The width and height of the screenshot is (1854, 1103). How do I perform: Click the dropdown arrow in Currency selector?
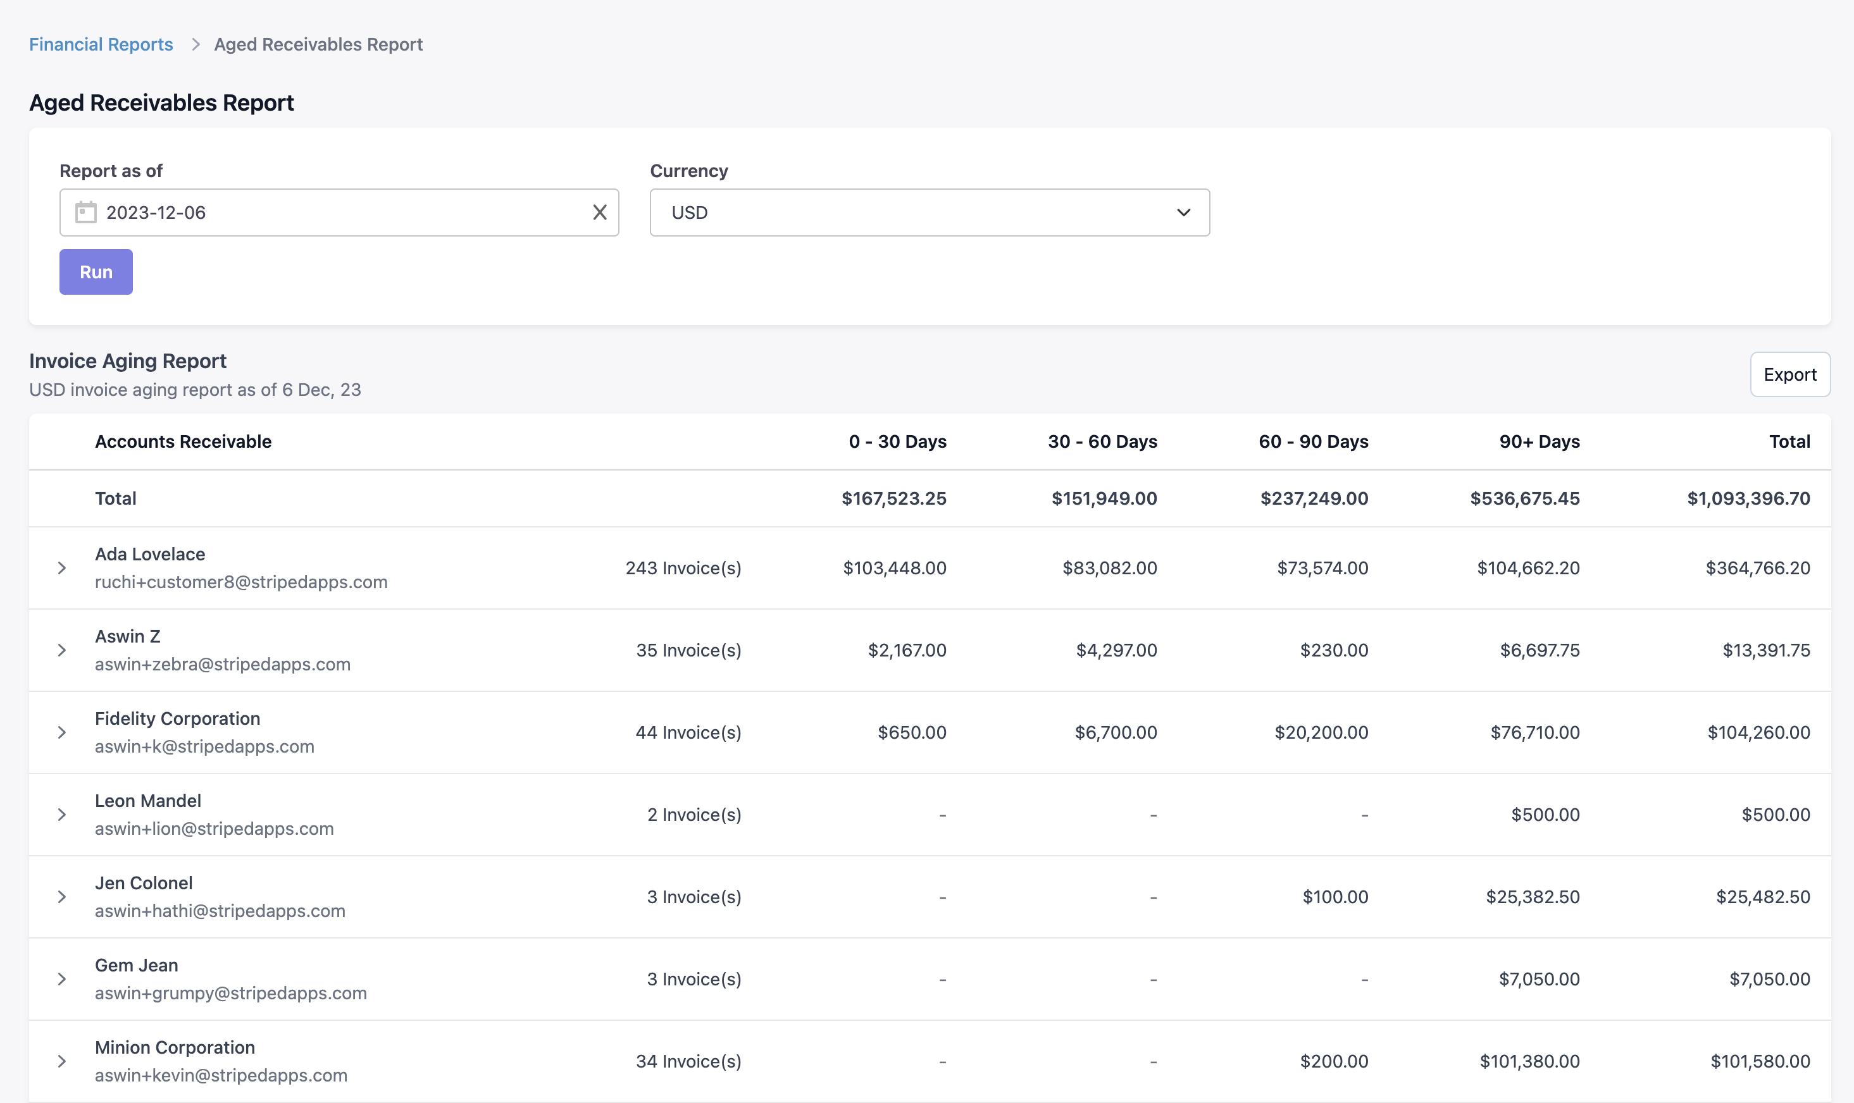click(x=1183, y=213)
